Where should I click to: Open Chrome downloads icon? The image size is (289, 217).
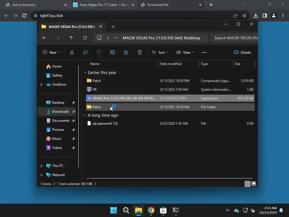(x=256, y=16)
